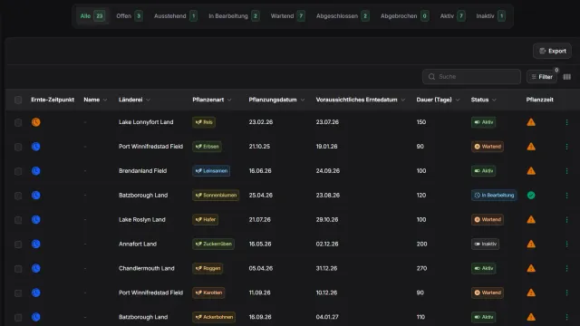Click the Inaktiv status badge
580x326 pixels.
[x=485, y=244]
